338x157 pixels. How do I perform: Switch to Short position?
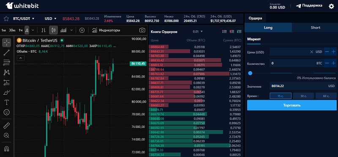315,27
